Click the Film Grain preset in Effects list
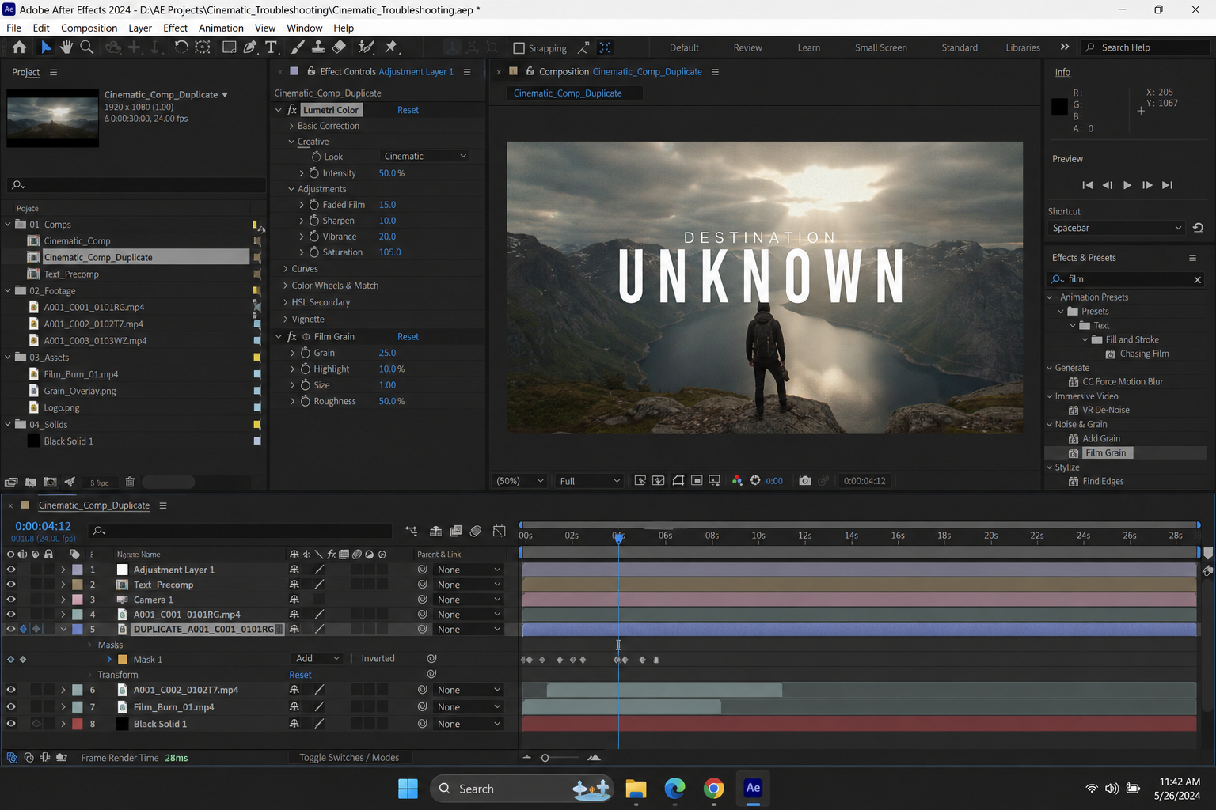Viewport: 1216px width, 810px height. [x=1105, y=453]
